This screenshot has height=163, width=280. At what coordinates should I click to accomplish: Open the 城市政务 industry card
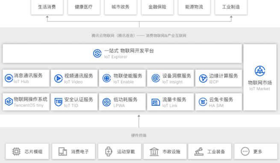point(121,7)
